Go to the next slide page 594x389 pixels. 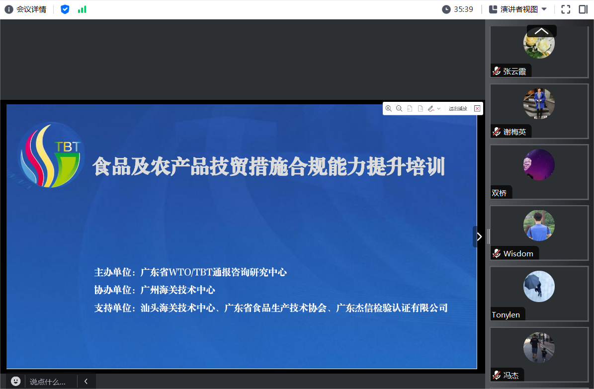[x=421, y=109]
